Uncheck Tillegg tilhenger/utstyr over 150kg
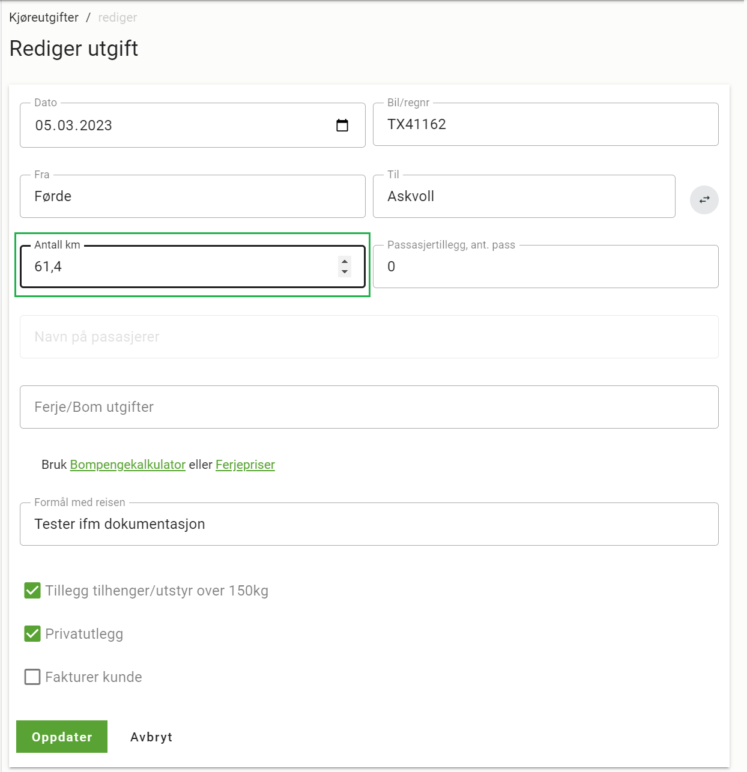Image resolution: width=747 pixels, height=772 pixels. (x=32, y=591)
